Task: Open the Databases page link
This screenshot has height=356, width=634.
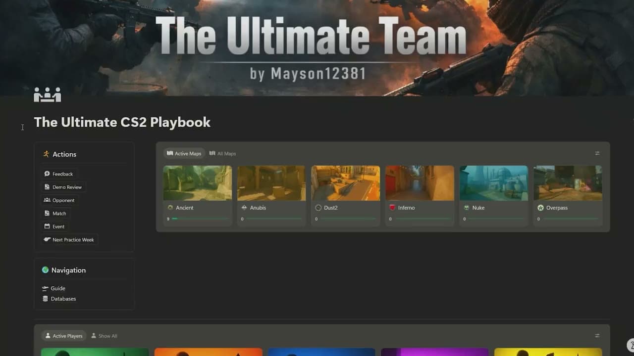Action: point(59,299)
